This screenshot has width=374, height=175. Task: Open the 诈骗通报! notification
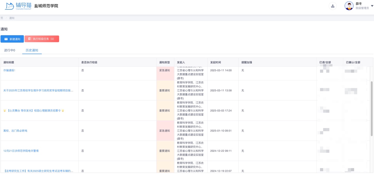(9, 70)
